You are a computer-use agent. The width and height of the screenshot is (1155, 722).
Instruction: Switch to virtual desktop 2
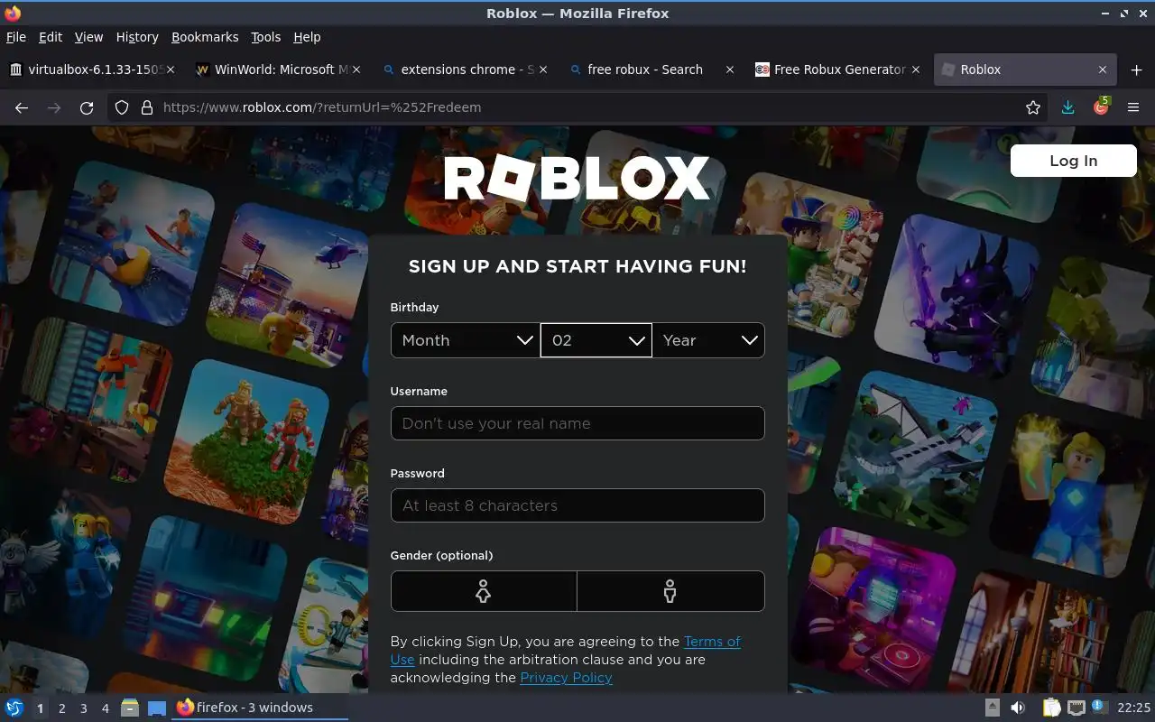click(62, 708)
